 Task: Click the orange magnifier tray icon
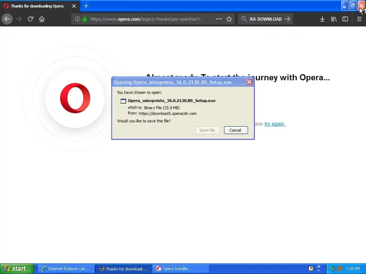340,269
